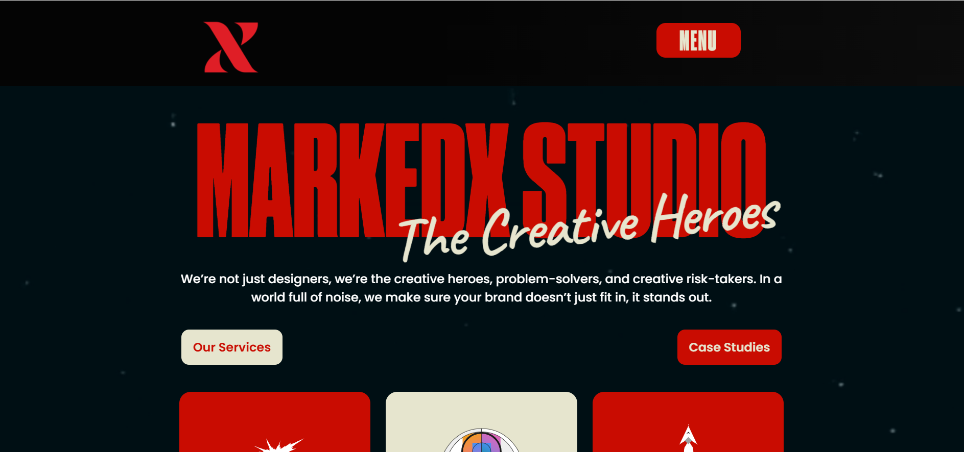
Task: Click the line starting world full of noise
Action: tap(481, 297)
